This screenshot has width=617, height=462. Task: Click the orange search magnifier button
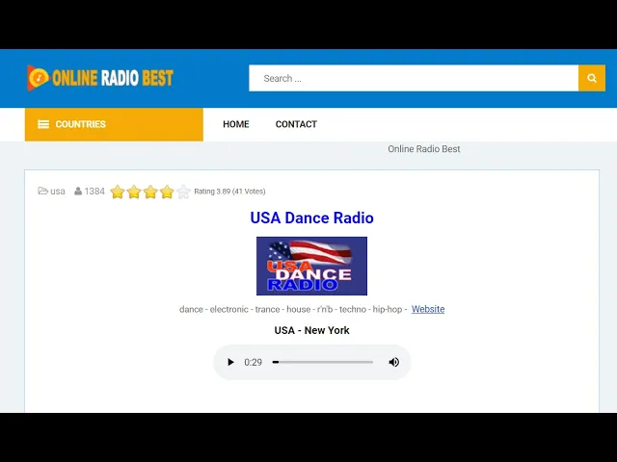click(x=592, y=78)
